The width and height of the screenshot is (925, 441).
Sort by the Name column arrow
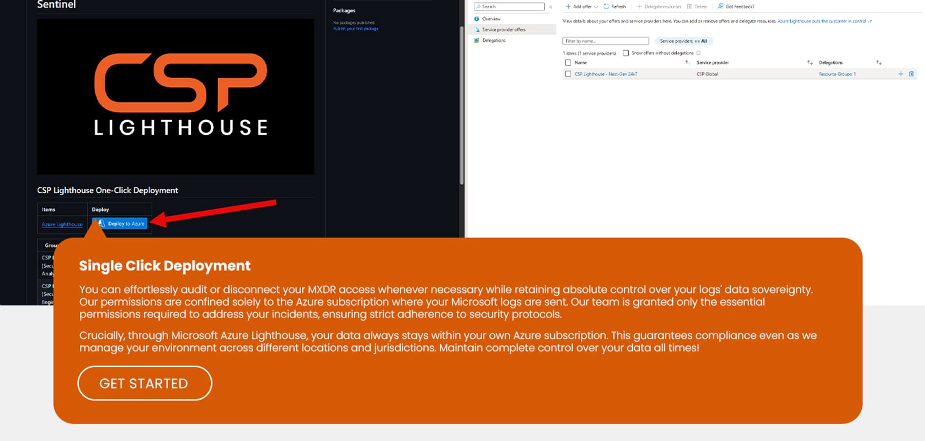687,62
